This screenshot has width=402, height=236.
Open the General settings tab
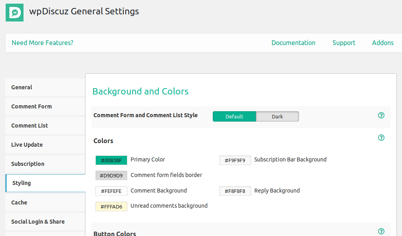(45, 87)
